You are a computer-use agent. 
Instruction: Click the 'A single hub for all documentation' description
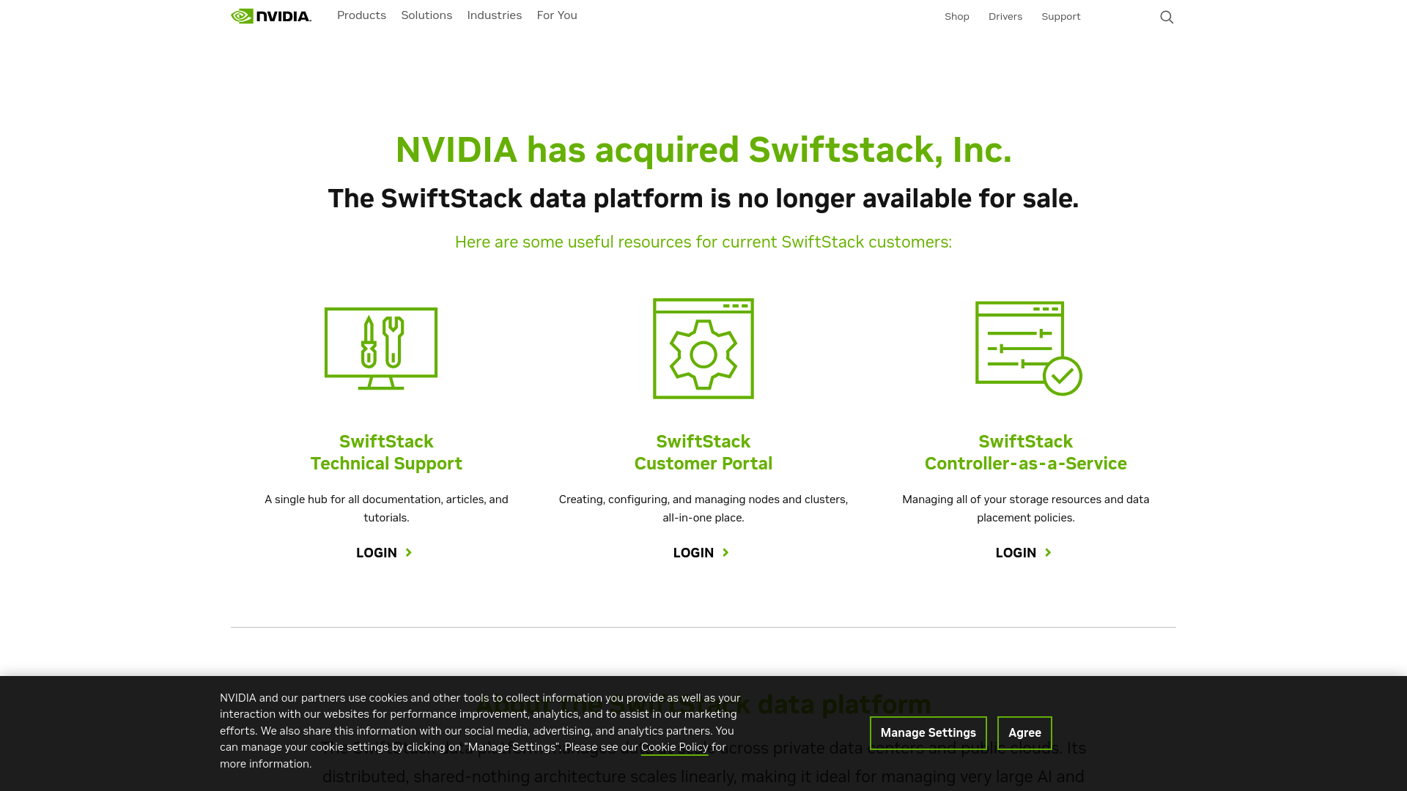point(386,508)
